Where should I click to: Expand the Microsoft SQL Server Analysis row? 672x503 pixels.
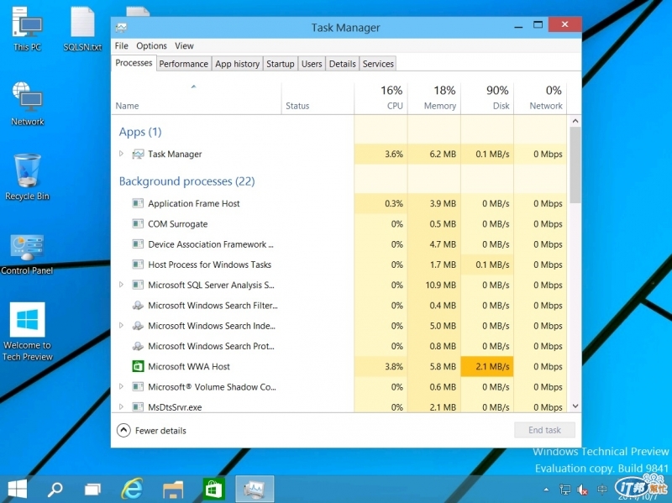point(121,285)
